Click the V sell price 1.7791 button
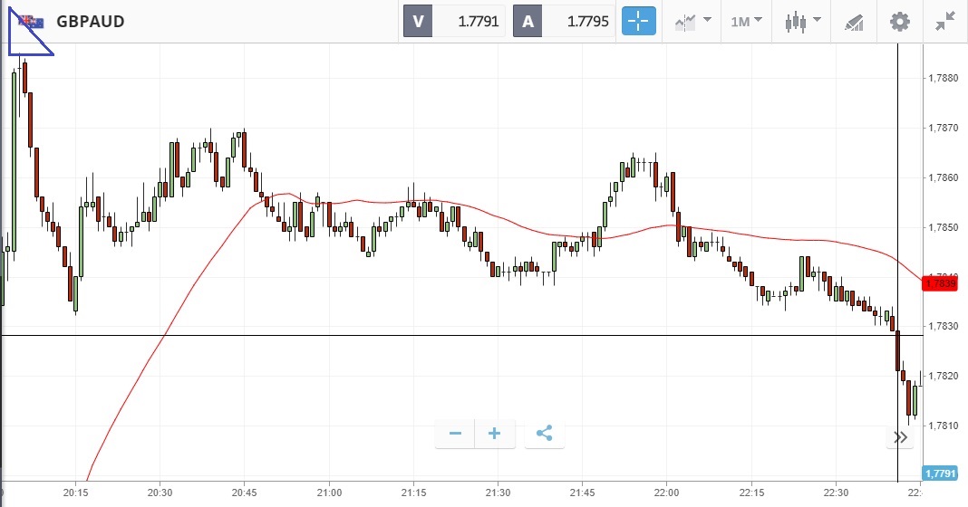The image size is (968, 507). tap(453, 22)
